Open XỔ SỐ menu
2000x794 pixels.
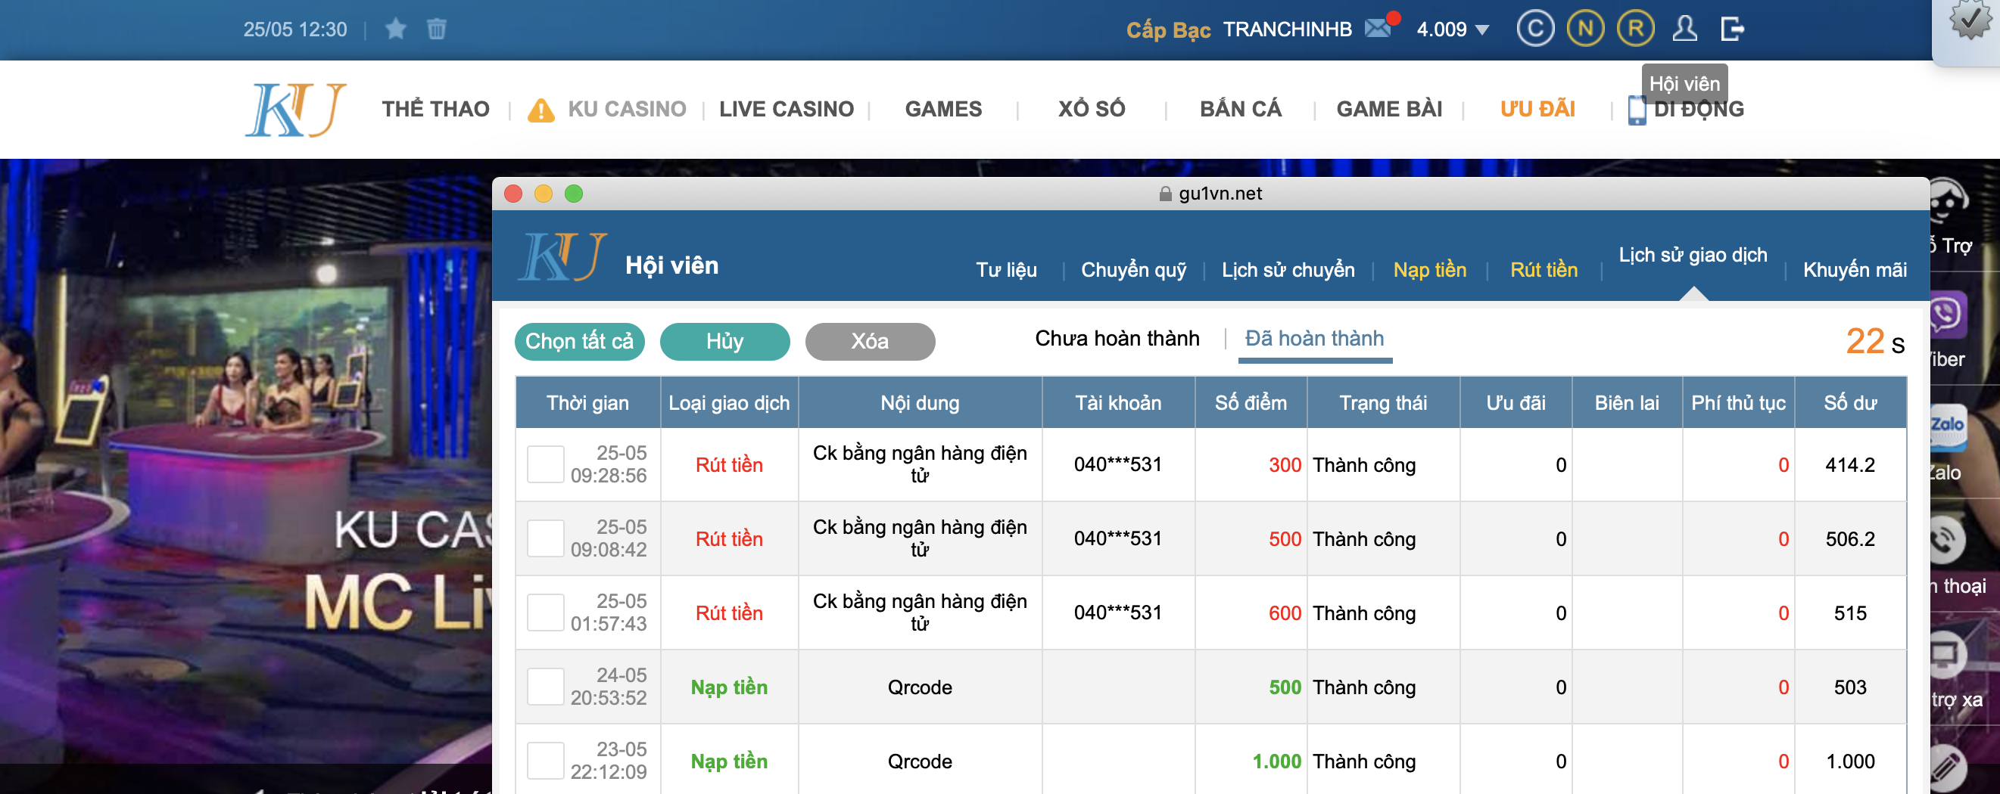pyautogui.click(x=1092, y=110)
